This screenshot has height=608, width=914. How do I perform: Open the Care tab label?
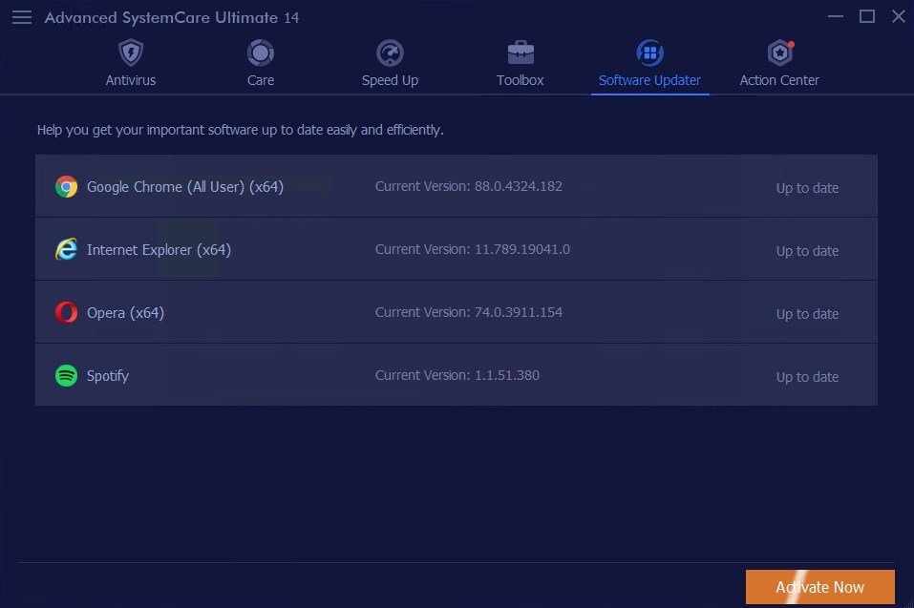[261, 80]
